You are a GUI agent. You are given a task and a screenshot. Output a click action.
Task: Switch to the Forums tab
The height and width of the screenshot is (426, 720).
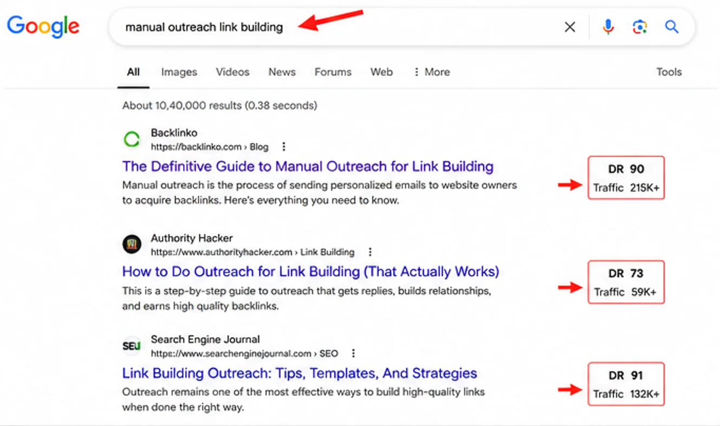coord(333,72)
